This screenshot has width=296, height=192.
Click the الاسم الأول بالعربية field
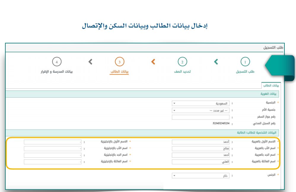[x=200, y=142]
